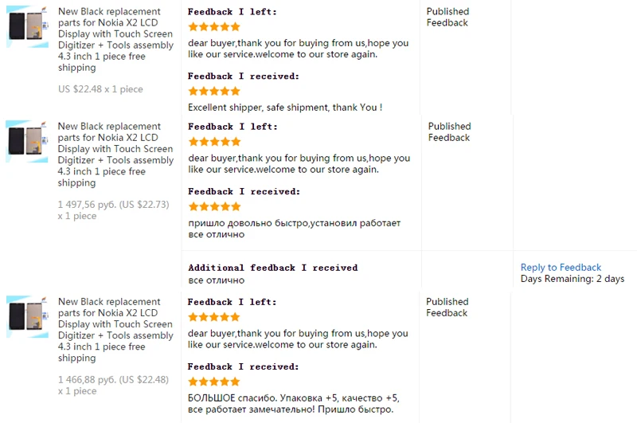Click the 'все отлично' additional feedback text
This screenshot has height=423, width=637.
[x=216, y=280]
